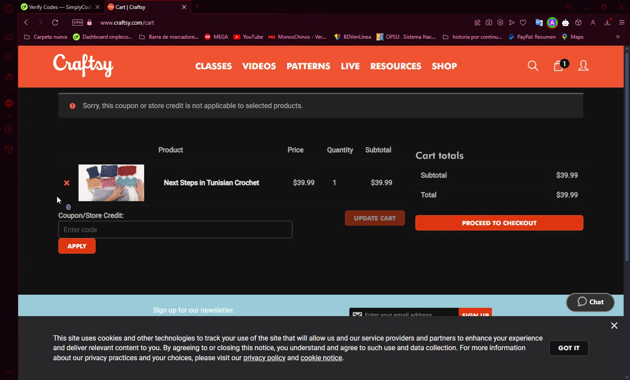Open the extensions cube icon
630x380 pixels.
pos(578,23)
